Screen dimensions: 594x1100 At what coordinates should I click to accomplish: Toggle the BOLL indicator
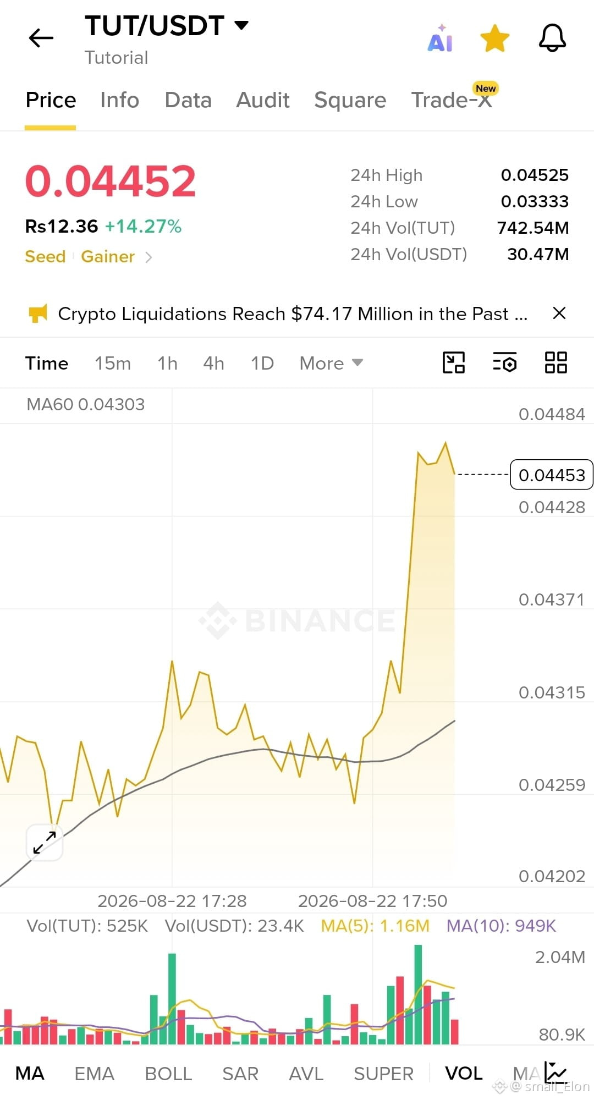pyautogui.click(x=168, y=1074)
